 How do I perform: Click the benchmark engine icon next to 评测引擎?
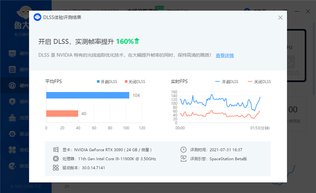coord(183,159)
